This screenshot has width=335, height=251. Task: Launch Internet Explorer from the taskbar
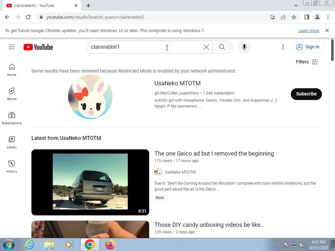[x=29, y=244]
